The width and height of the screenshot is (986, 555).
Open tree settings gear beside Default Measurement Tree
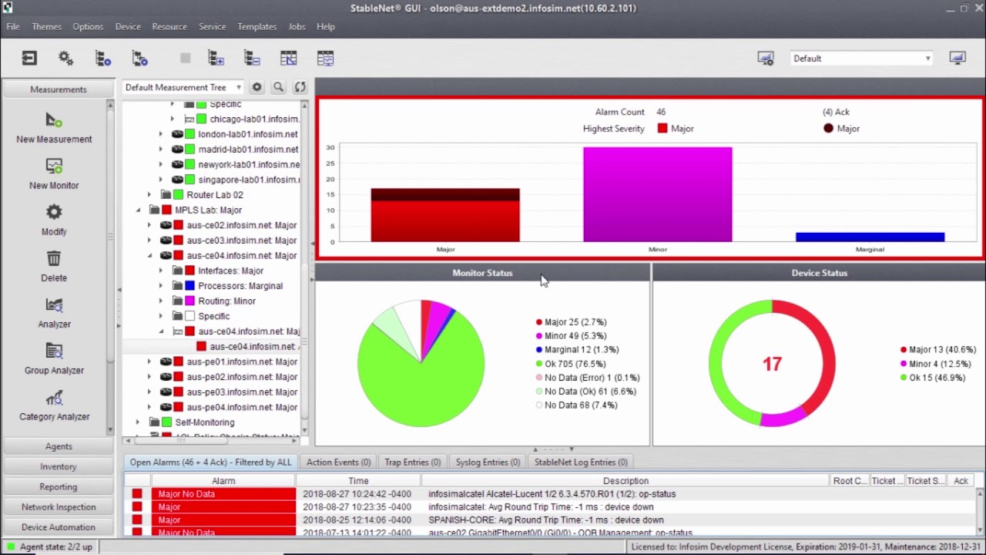(257, 87)
